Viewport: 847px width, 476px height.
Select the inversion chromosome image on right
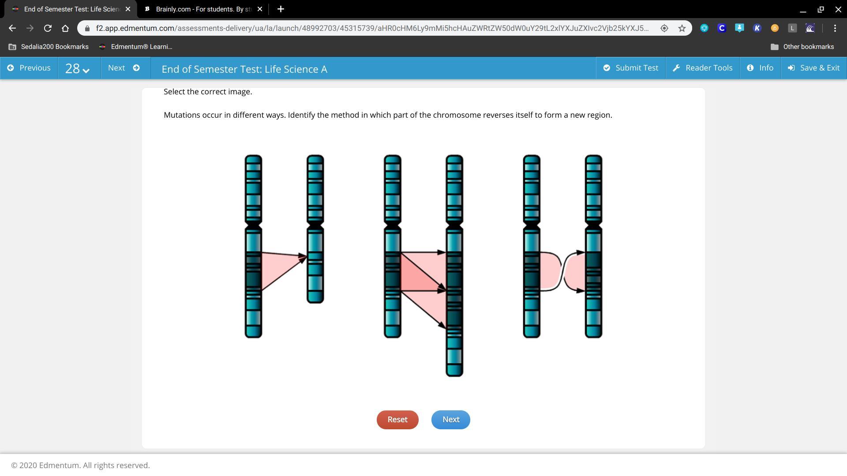[x=562, y=247]
